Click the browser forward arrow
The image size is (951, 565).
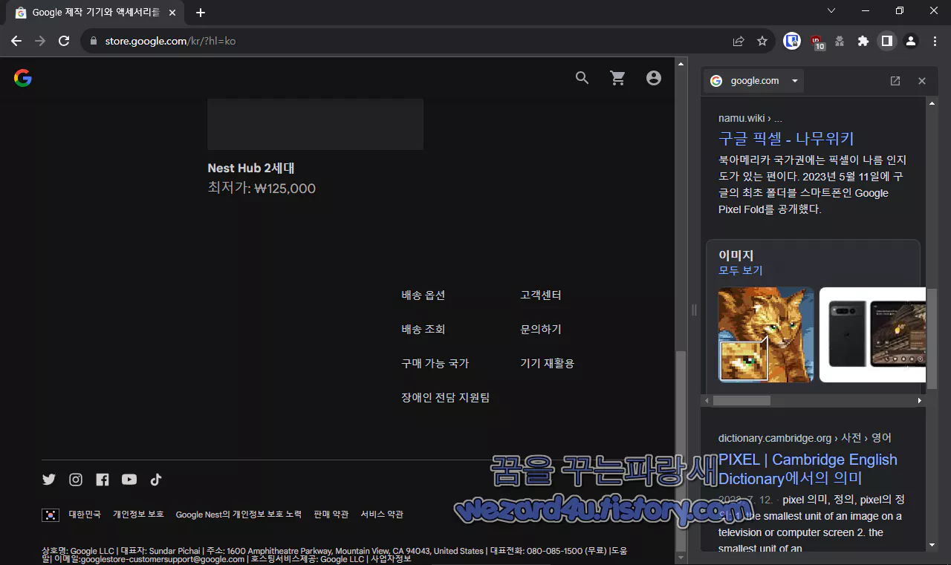click(40, 42)
